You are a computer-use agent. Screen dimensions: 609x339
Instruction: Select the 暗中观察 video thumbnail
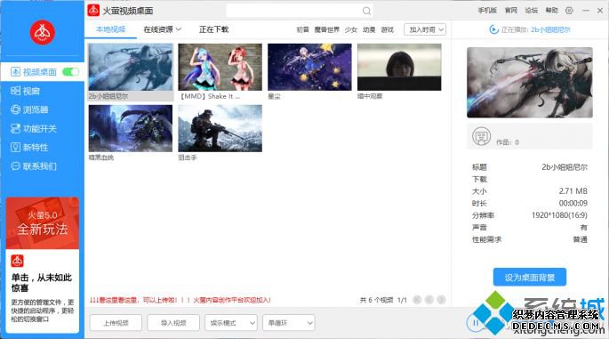click(x=399, y=68)
